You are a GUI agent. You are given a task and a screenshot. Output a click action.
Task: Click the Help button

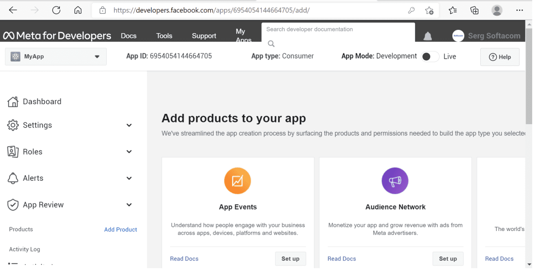click(500, 57)
